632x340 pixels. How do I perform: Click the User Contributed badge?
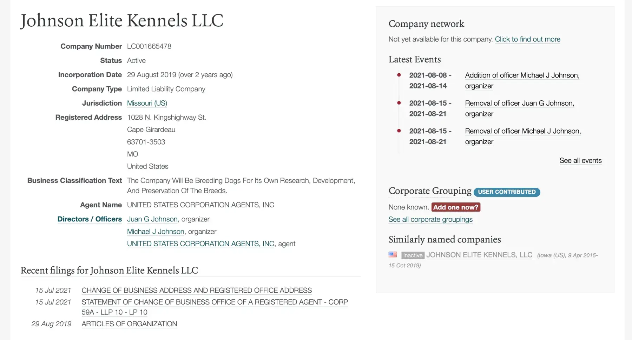pos(507,192)
